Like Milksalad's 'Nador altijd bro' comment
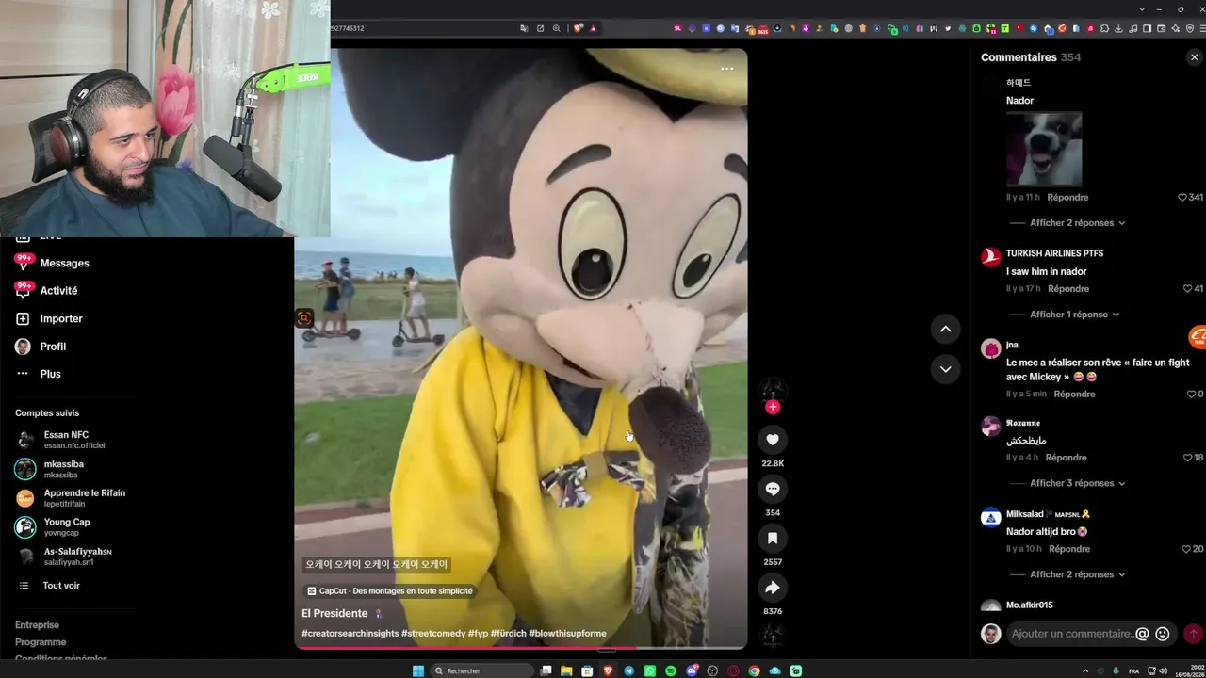Viewport: 1206px width, 678px height. click(1186, 549)
